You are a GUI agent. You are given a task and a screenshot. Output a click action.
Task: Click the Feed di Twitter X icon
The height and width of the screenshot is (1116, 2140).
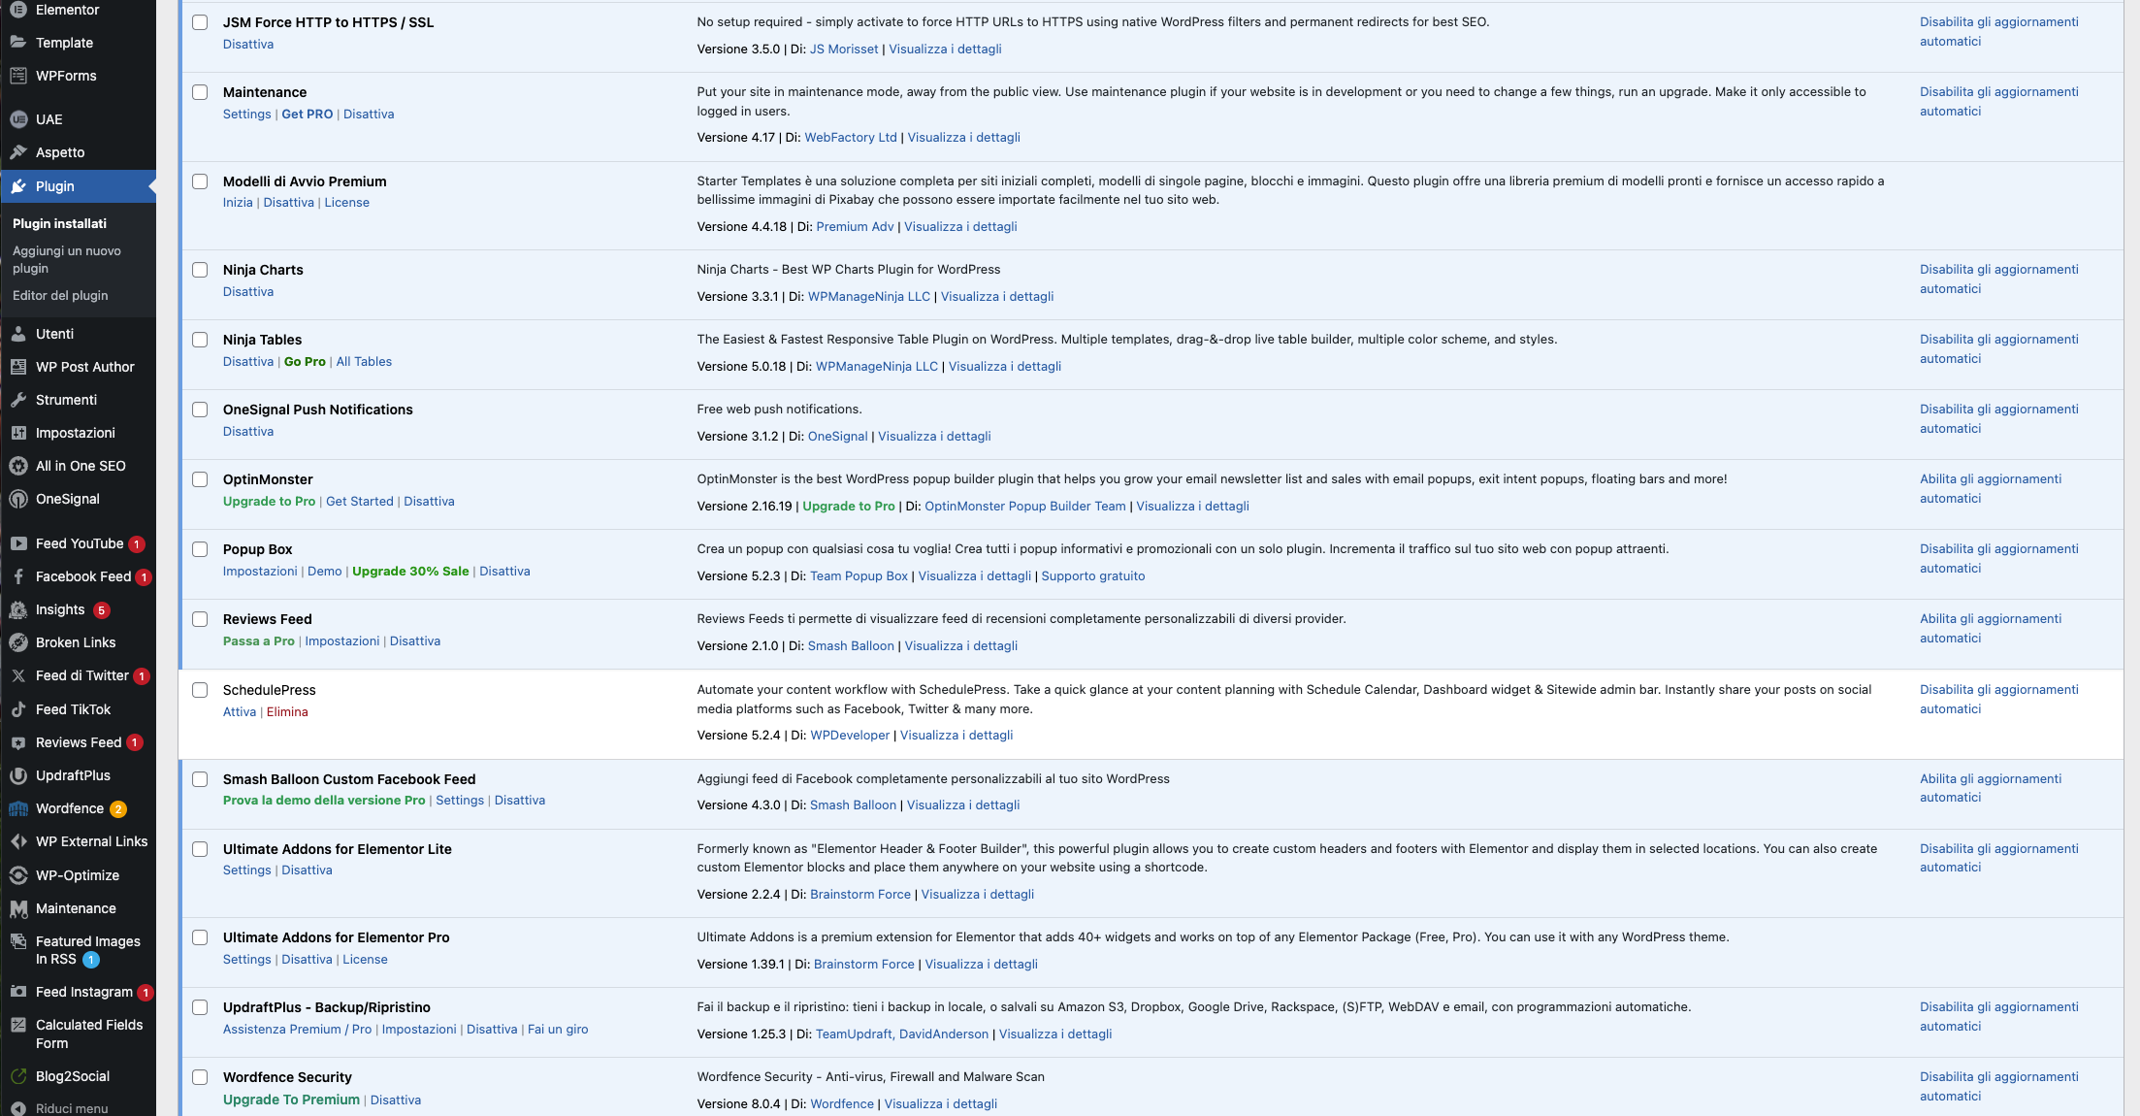click(x=18, y=675)
